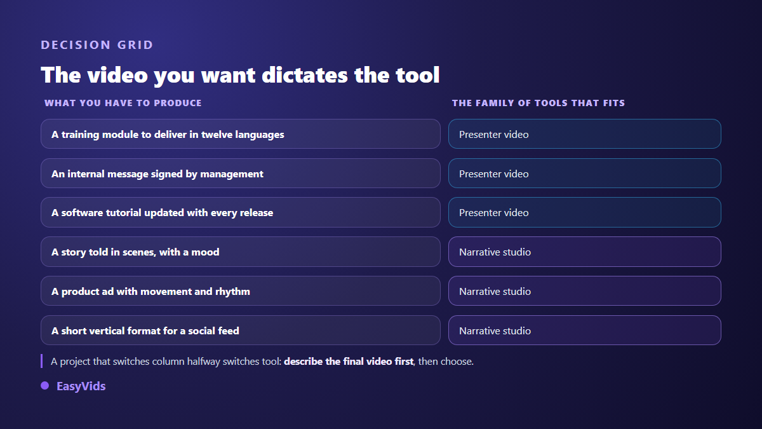The height and width of the screenshot is (429, 762).
Task: Click the bold 'describe the final video first' text
Action: [x=349, y=362]
